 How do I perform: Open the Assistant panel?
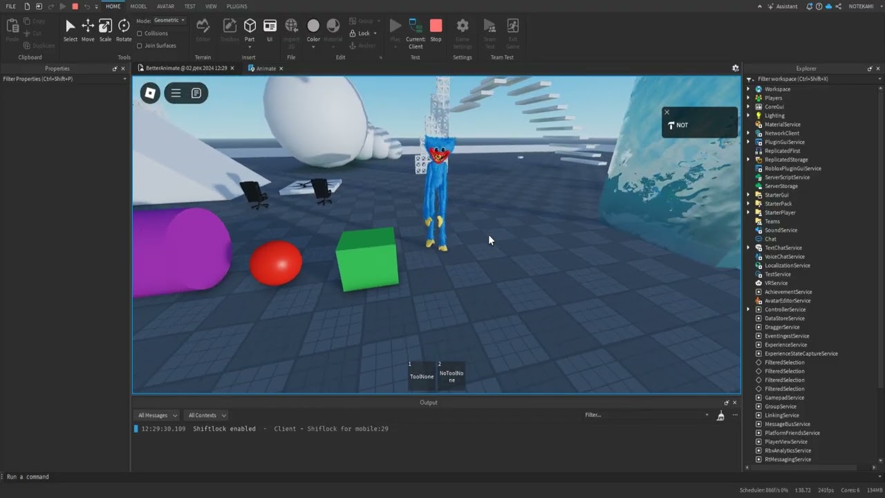(781, 6)
